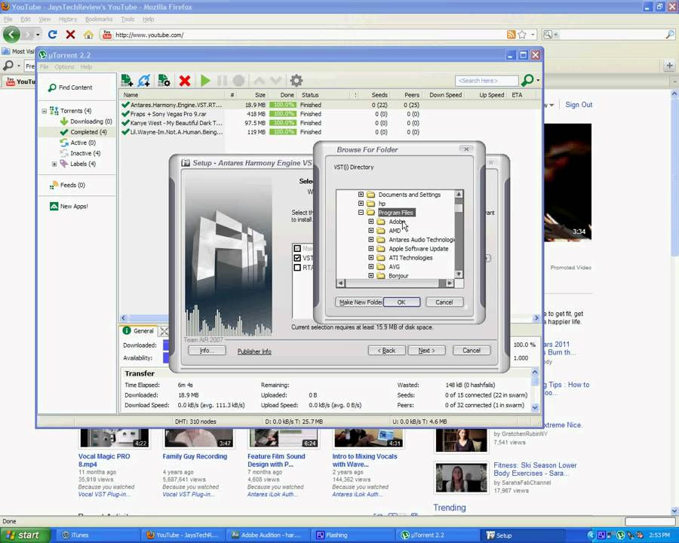Open uTorrent Preferences gear icon

click(x=296, y=81)
